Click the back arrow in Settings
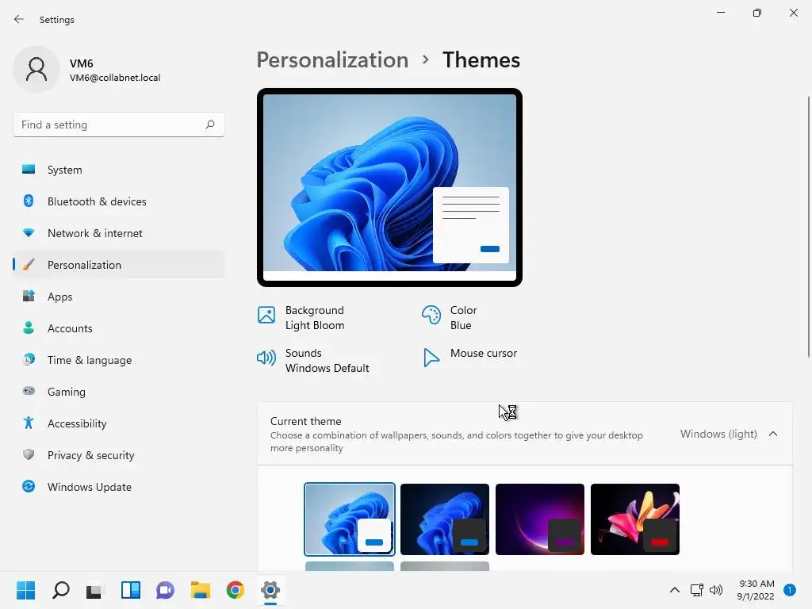 point(19,19)
